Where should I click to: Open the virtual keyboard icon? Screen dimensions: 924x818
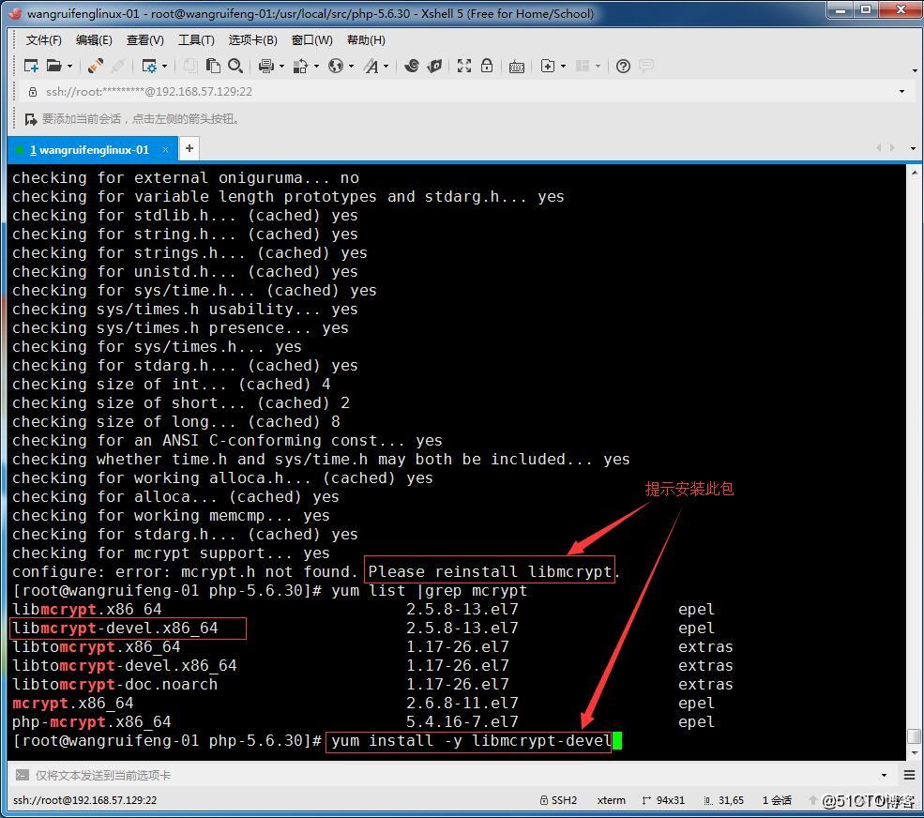coord(517,67)
